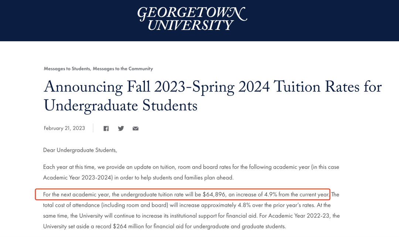Open the Messages to Students category
399x237 pixels.
pyautogui.click(x=68, y=69)
